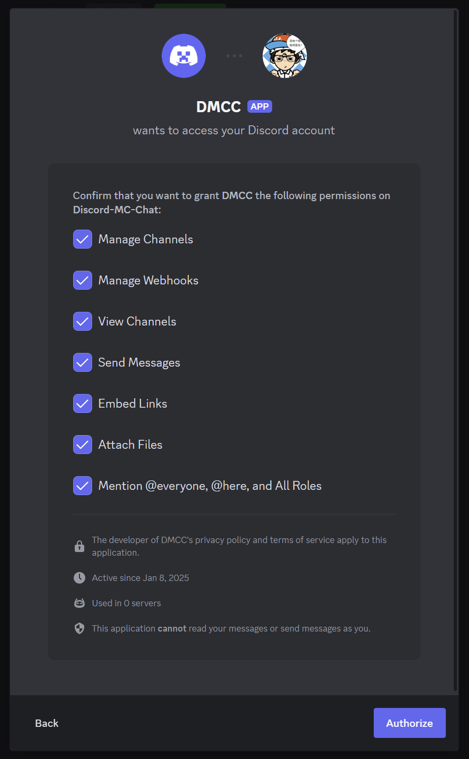Go Back from the authorization dialog

pos(47,723)
